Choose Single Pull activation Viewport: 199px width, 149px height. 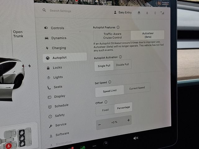pyautogui.click(x=104, y=66)
